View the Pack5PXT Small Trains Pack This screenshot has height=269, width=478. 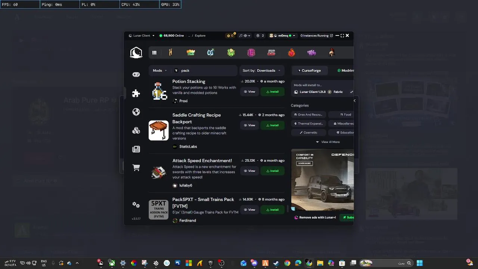249,210
